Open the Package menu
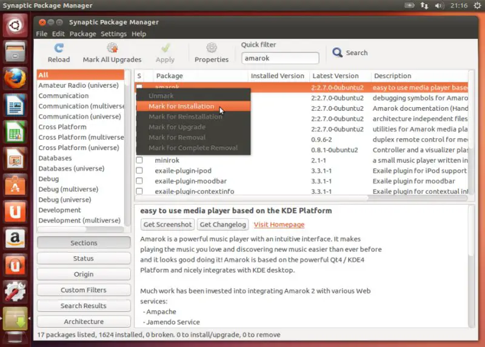This screenshot has width=485, height=347. coord(82,34)
